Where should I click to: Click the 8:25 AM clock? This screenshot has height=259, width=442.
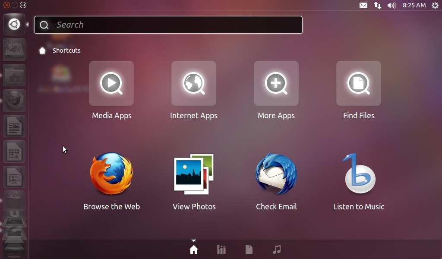(414, 5)
